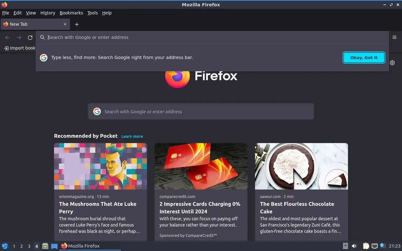402x251 pixels.
Task: Open Luke Perry mushroom article thumbnail
Action: pyautogui.click(x=100, y=166)
